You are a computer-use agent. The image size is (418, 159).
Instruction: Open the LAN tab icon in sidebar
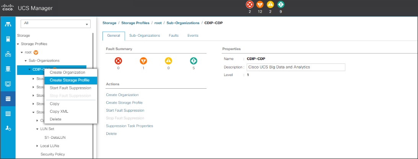[x=8, y=54]
